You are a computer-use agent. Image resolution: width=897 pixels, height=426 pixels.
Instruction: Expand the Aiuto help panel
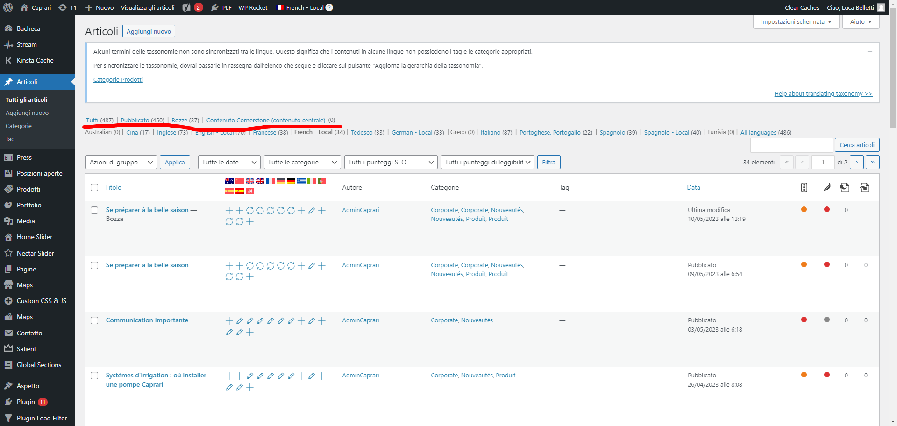861,21
